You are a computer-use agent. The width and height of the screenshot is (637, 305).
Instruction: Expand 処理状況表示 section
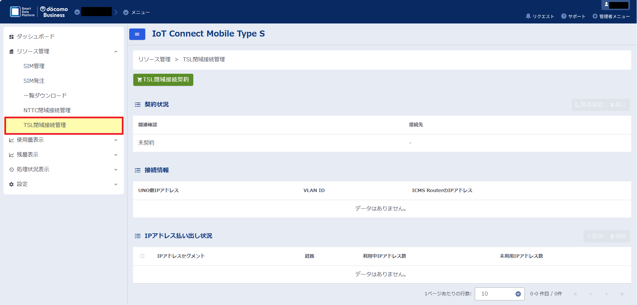pyautogui.click(x=63, y=169)
